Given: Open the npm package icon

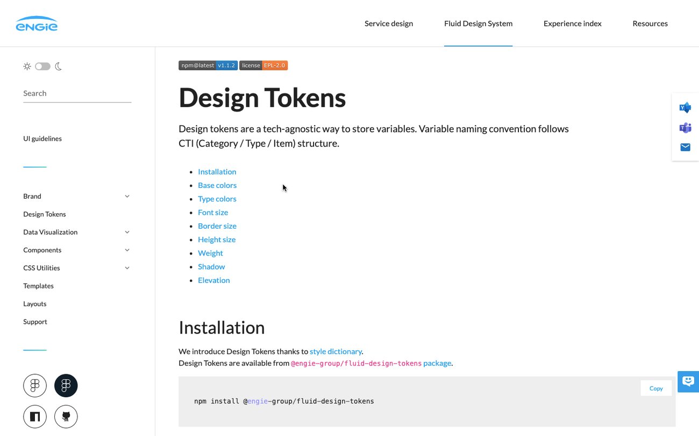Looking at the screenshot, I should [x=35, y=416].
